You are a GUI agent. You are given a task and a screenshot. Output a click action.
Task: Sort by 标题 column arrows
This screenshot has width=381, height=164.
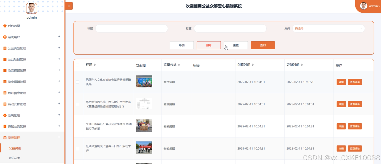pos(95,65)
